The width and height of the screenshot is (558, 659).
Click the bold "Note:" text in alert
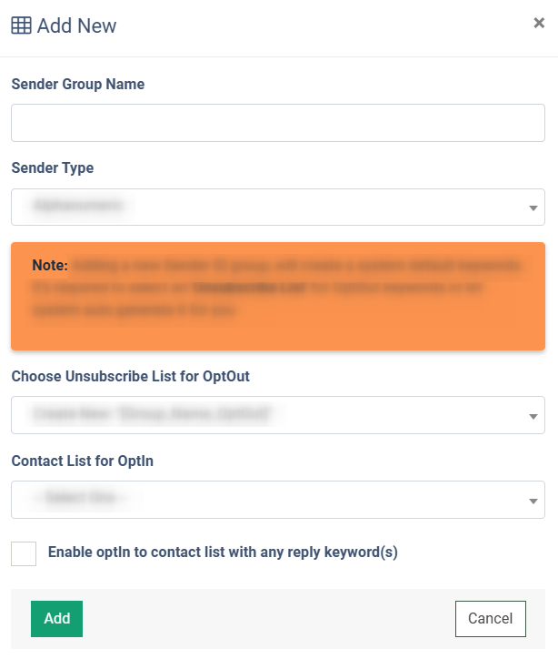click(50, 266)
